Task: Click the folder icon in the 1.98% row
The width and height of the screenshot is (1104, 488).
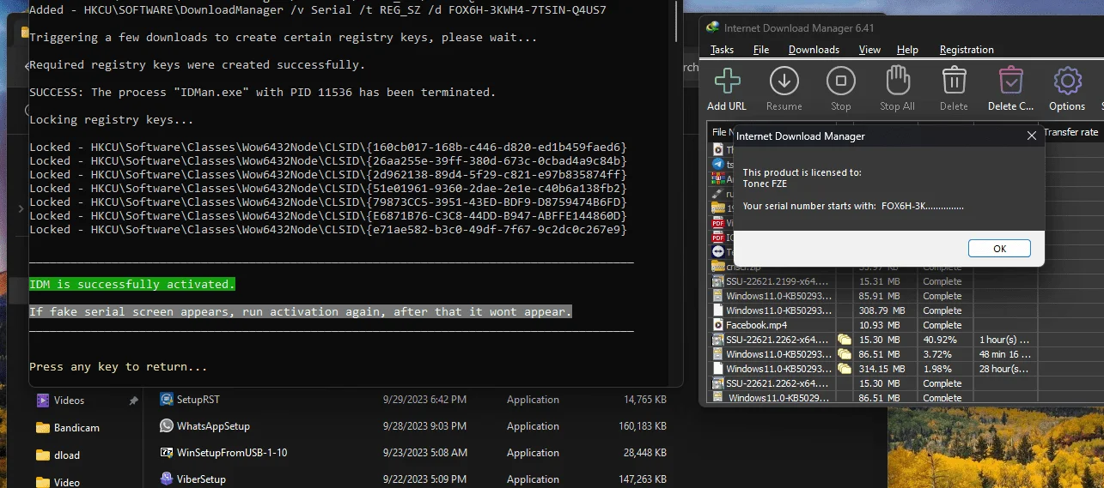Action: [x=844, y=369]
